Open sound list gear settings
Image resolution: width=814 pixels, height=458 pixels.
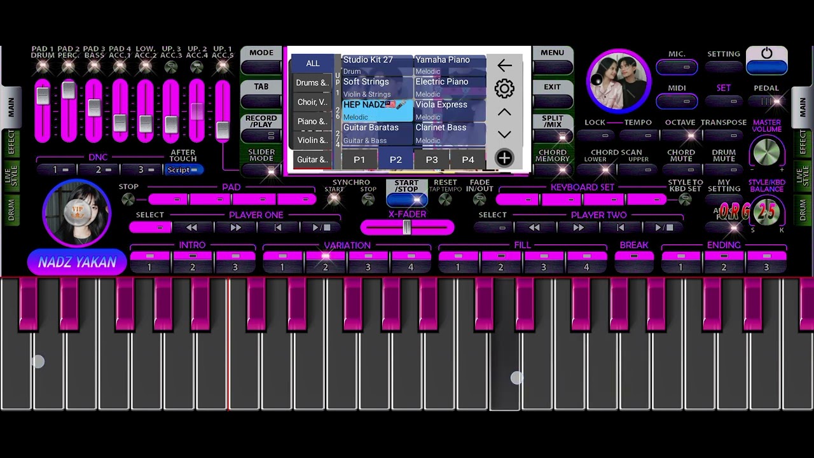[x=504, y=88]
